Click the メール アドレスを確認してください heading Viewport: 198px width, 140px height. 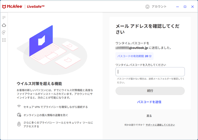coord(148,29)
